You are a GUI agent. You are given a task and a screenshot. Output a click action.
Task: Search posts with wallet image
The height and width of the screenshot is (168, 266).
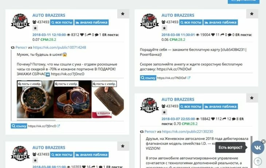coord(104,84)
